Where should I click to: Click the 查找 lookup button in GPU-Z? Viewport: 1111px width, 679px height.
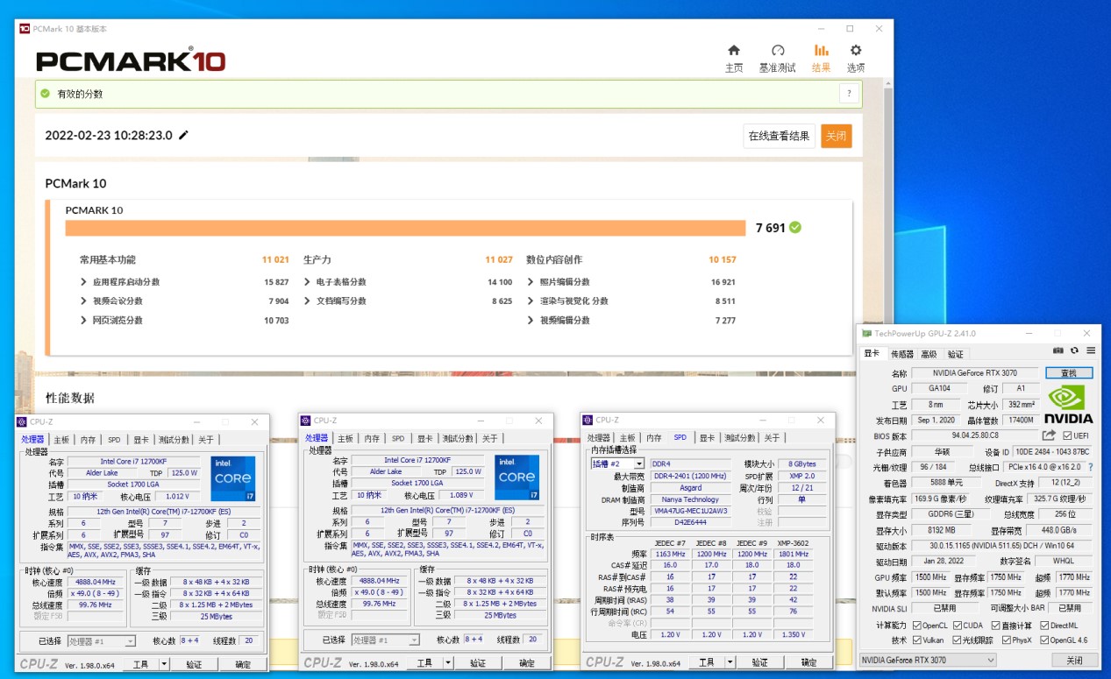tap(1069, 372)
